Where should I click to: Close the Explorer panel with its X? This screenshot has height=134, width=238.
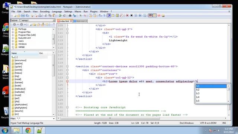54,20
